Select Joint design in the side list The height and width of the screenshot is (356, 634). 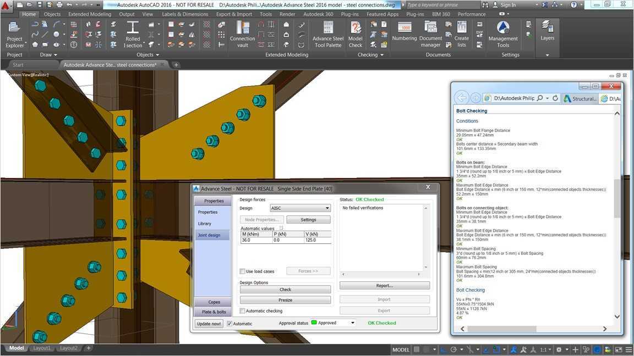(x=212, y=235)
